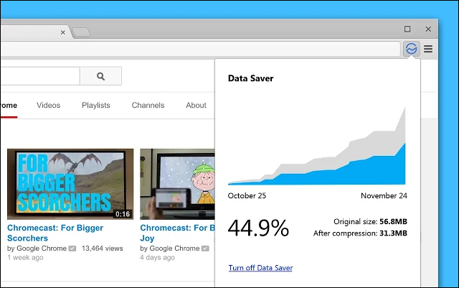Click Chromecast: For Bigger Joy title link

pyautogui.click(x=177, y=233)
